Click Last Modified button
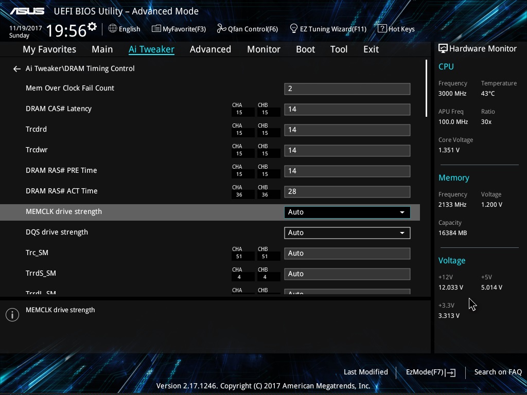 [366, 372]
